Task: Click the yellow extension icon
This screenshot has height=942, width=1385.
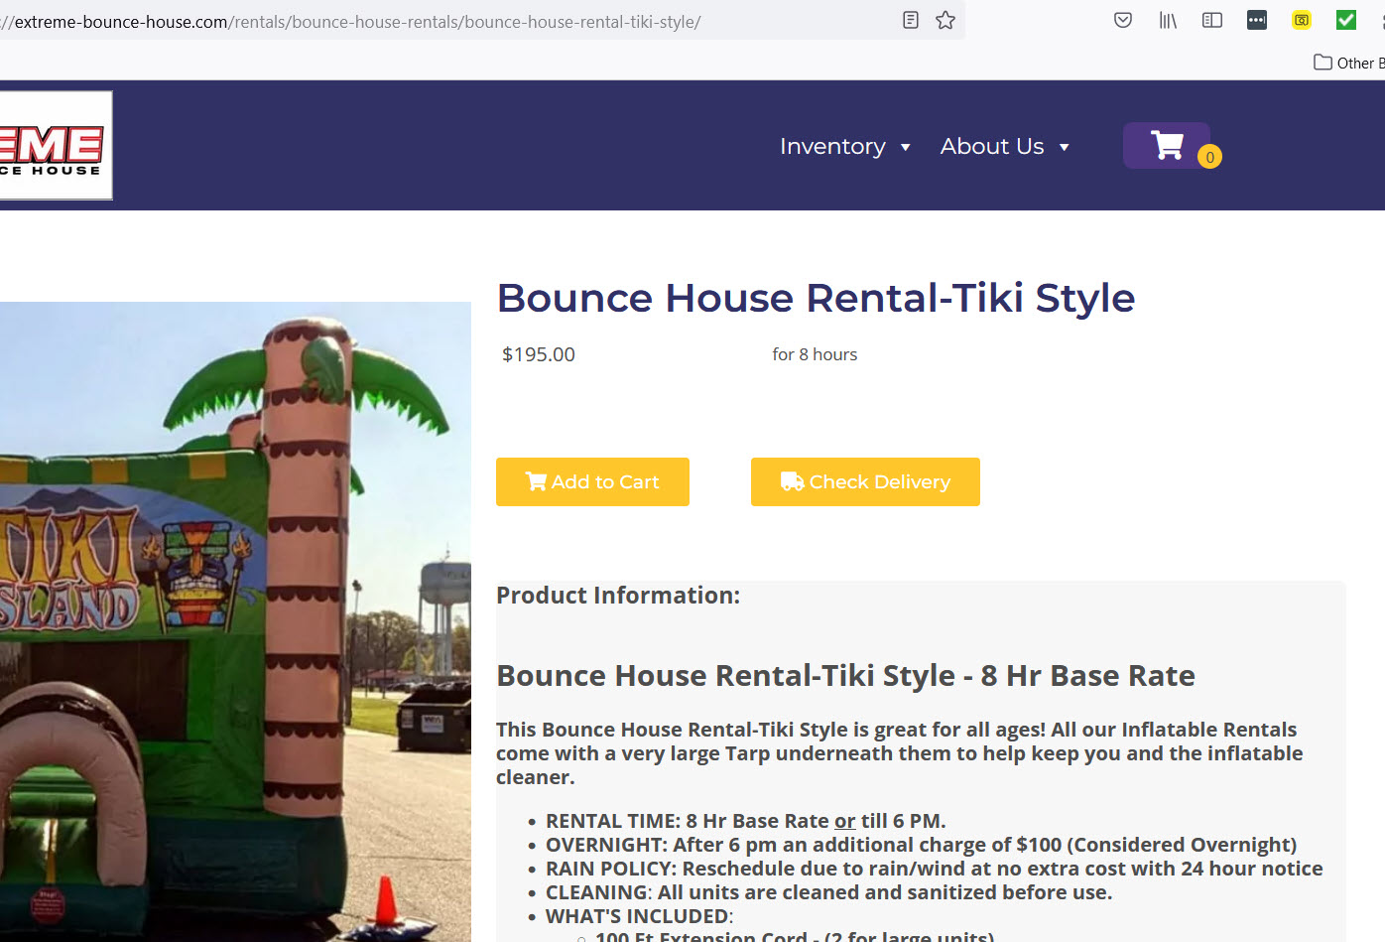Action: pos(1302,20)
